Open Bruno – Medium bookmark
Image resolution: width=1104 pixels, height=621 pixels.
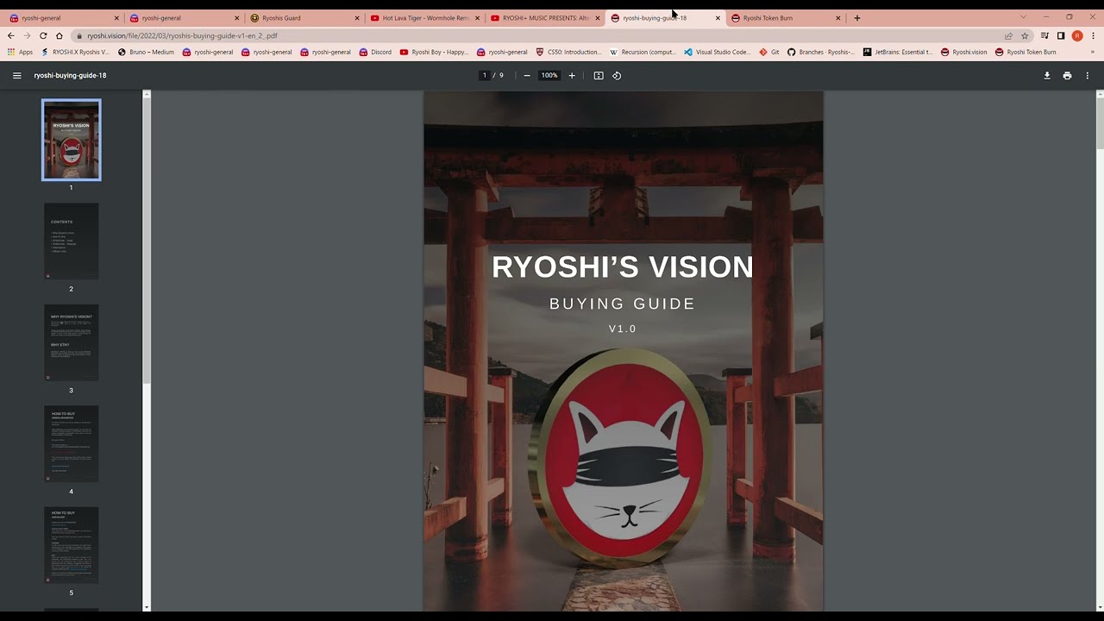146,52
